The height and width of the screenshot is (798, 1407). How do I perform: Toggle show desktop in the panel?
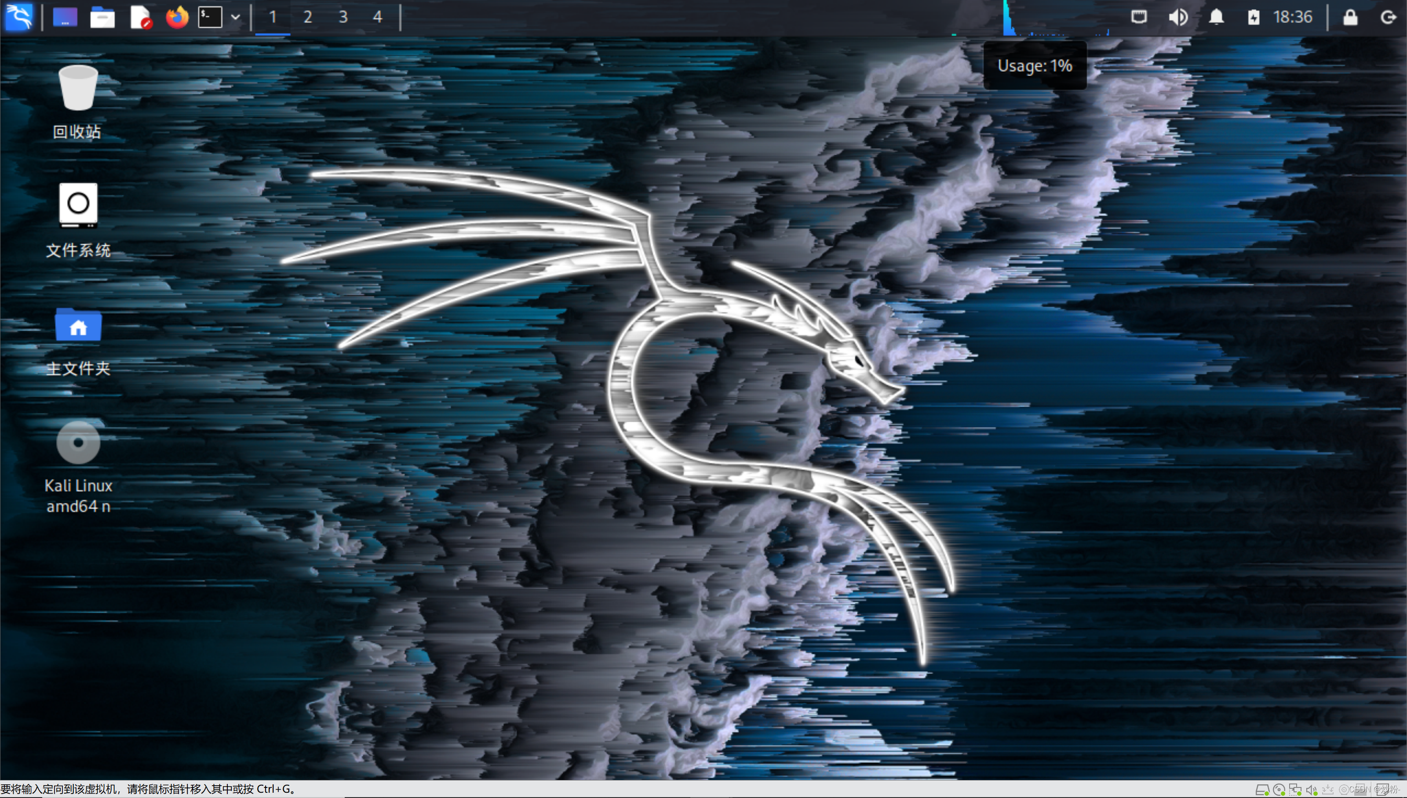click(x=65, y=16)
